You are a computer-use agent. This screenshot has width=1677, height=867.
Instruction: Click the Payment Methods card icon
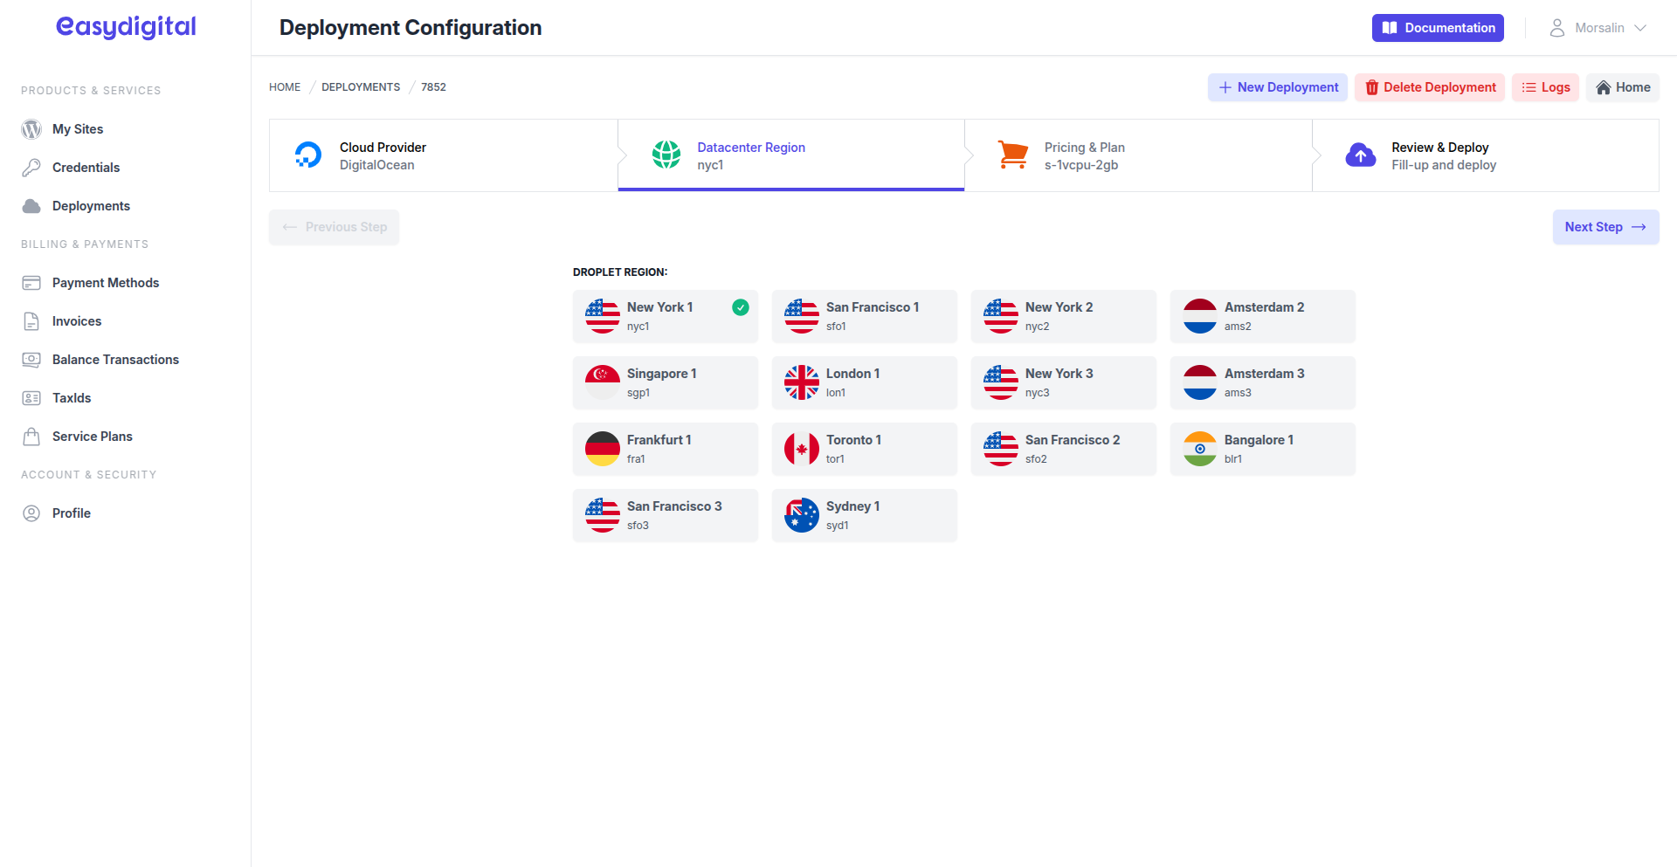click(x=31, y=283)
